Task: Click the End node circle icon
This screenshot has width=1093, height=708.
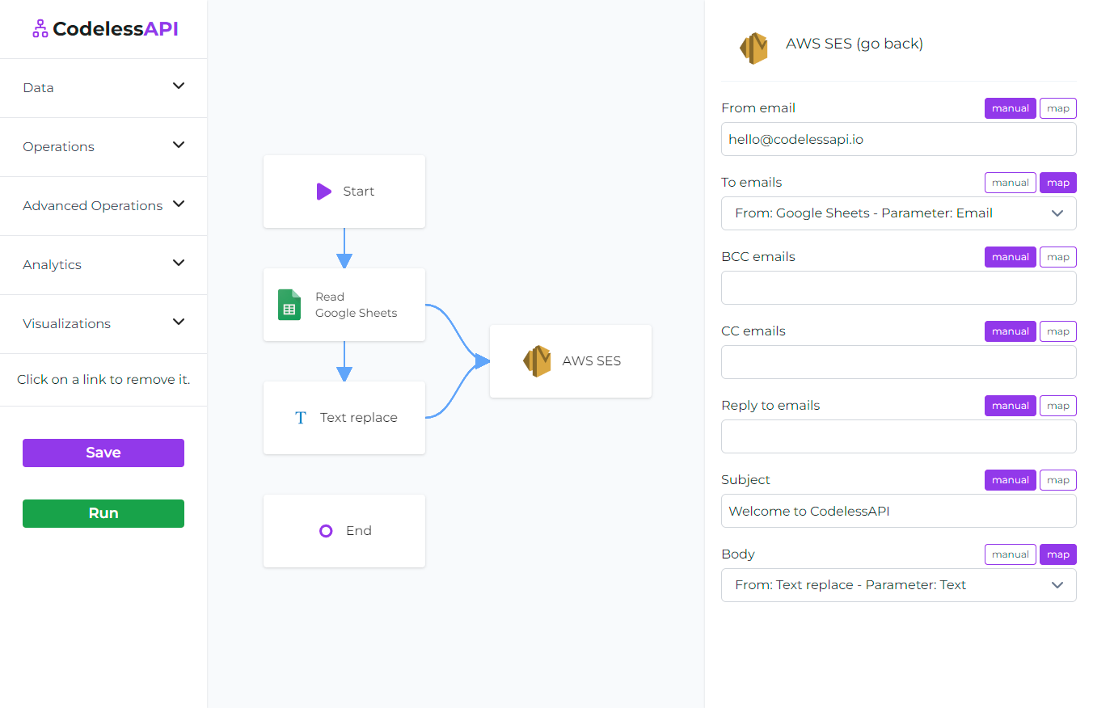Action: pyautogui.click(x=326, y=531)
